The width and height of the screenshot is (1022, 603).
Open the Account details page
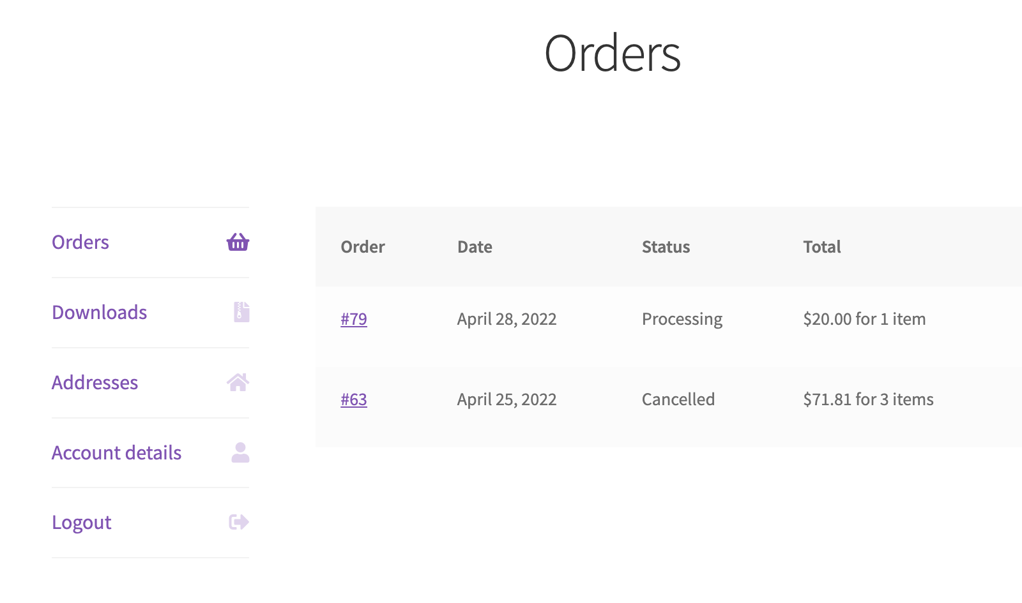tap(116, 452)
